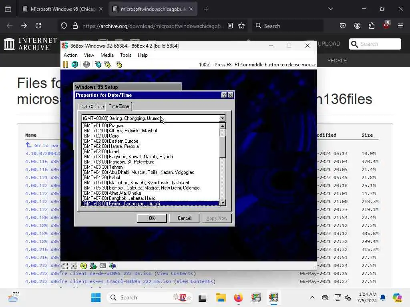Click the hard disk status bar icon
Image resolution: width=410 pixels, height=307 pixels.
point(93,266)
